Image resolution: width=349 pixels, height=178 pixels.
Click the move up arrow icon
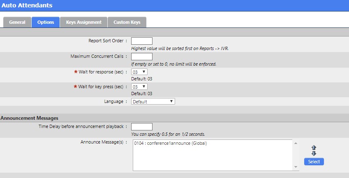pyautogui.click(x=314, y=148)
